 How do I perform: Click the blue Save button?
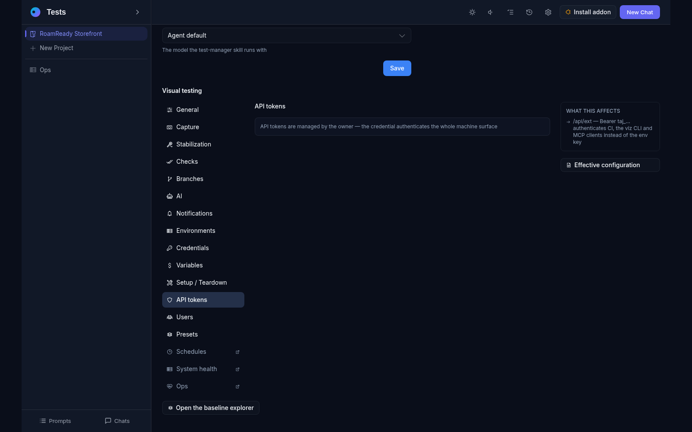(397, 68)
